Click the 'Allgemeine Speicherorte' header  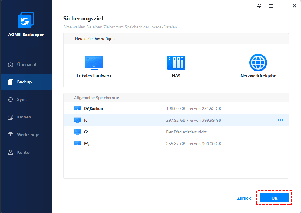(96, 98)
